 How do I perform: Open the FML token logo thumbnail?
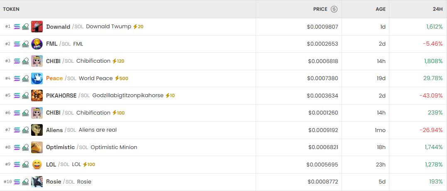coord(37,44)
